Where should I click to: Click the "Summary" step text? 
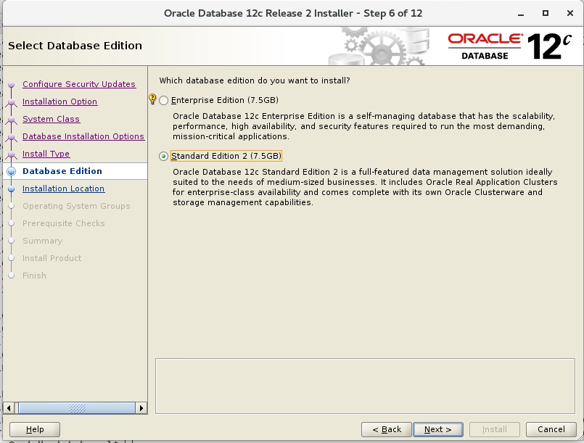tap(43, 241)
